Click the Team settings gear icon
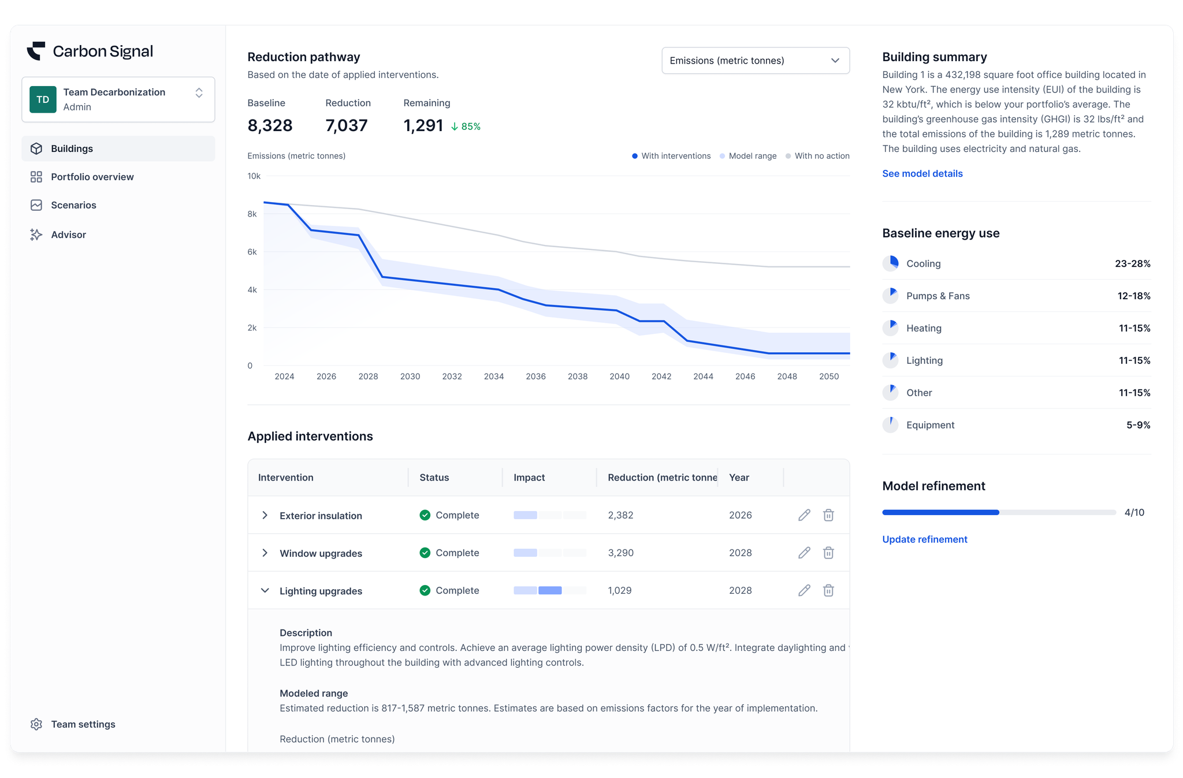 (36, 724)
